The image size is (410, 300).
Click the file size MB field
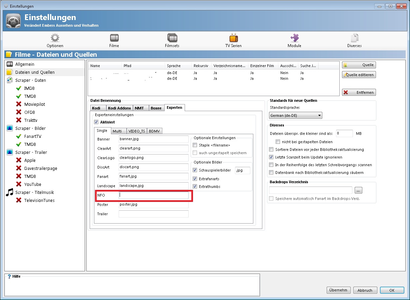(344, 133)
